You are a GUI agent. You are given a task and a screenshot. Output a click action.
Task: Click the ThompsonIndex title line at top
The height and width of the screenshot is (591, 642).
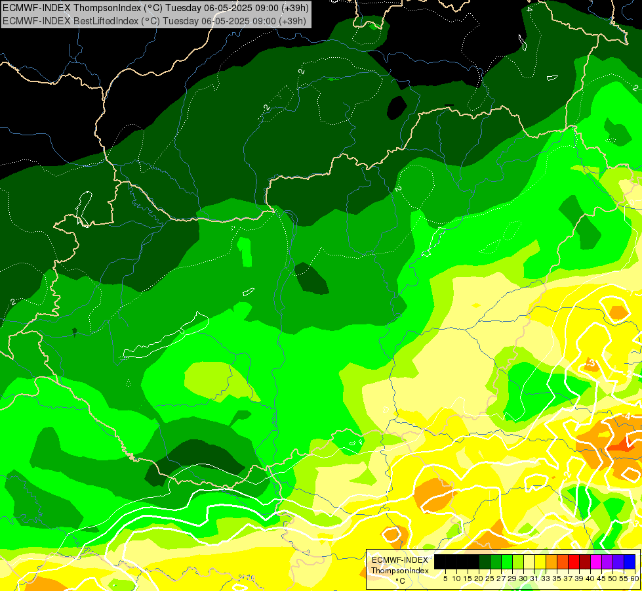click(155, 8)
